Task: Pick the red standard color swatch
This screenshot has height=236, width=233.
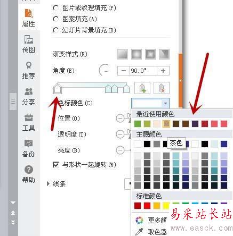Action: (x=147, y=206)
